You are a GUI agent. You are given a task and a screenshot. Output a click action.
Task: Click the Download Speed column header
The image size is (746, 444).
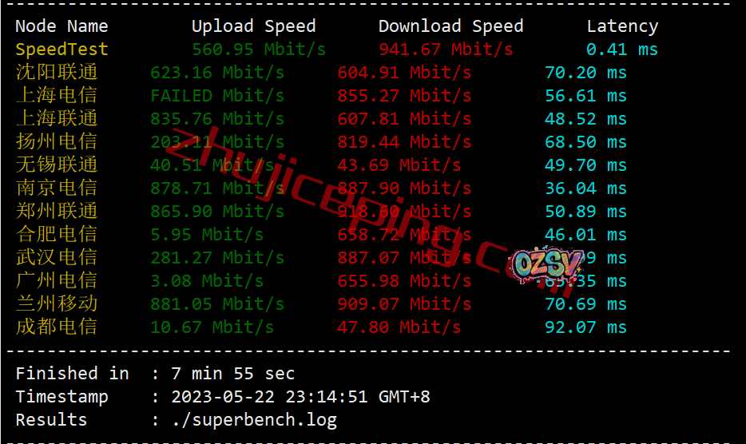[x=450, y=26]
